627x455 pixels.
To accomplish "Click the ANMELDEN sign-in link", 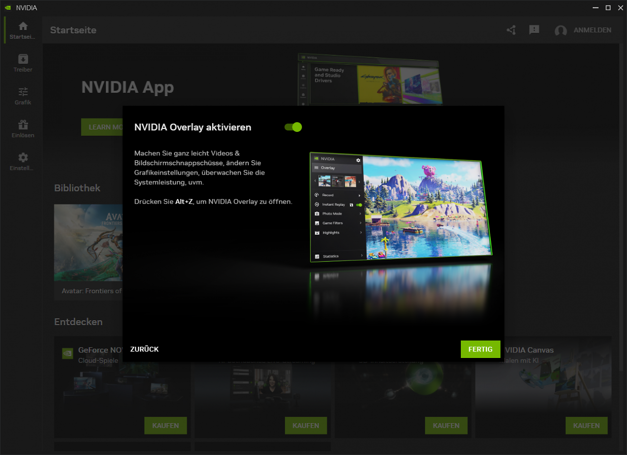I will pyautogui.click(x=592, y=30).
